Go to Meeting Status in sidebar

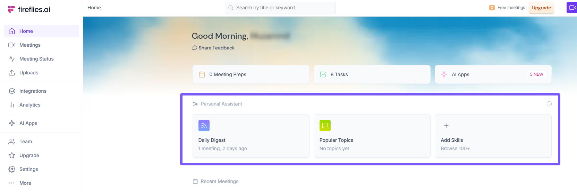tap(36, 59)
